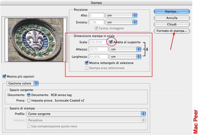Open the Larghezza units dropdown
Viewport: 199px width, 135px height.
pyautogui.click(x=125, y=56)
